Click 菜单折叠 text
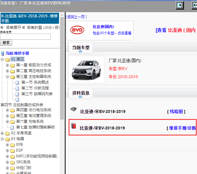Screen dimensions: 197x174 click(x=34, y=28)
